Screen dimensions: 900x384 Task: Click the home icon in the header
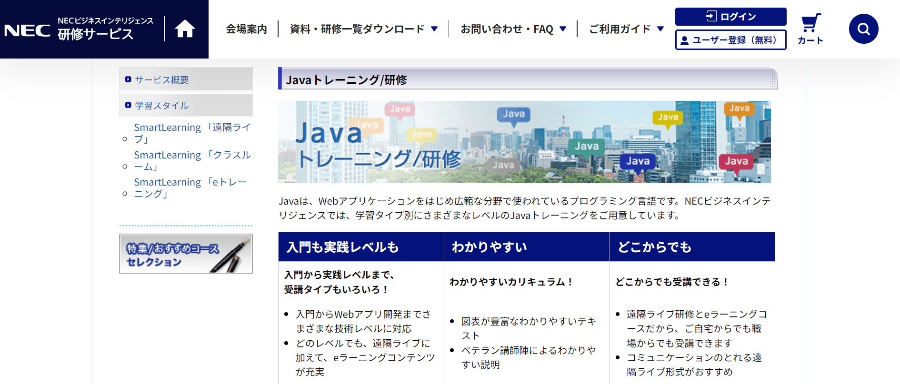coord(185,29)
